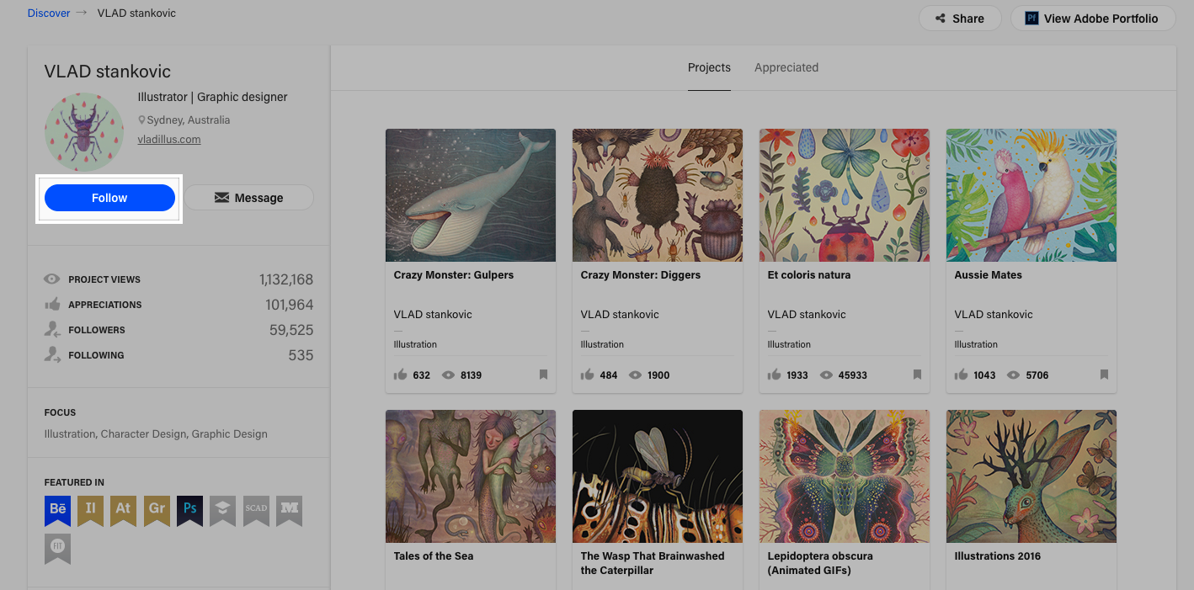Click the Share button
This screenshot has width=1194, height=590.
[x=960, y=19]
